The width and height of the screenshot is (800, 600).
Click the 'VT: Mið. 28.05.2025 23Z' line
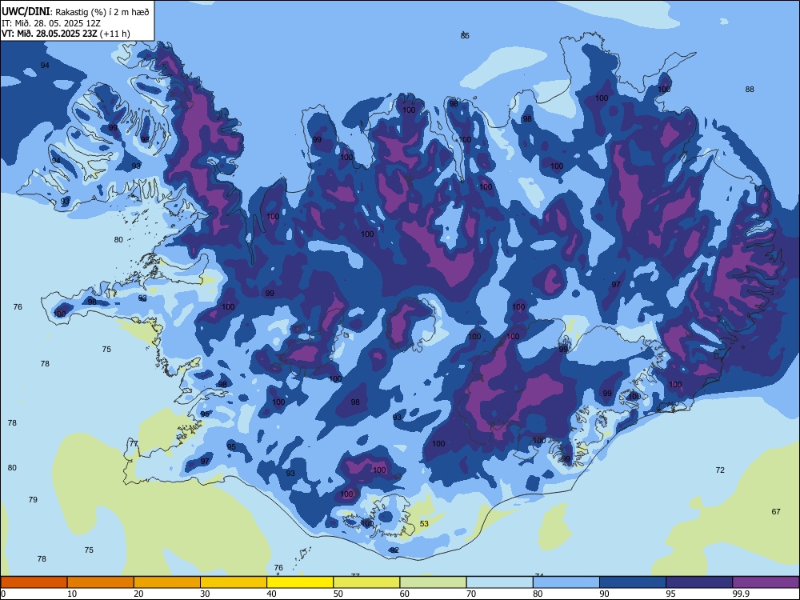pyautogui.click(x=49, y=34)
